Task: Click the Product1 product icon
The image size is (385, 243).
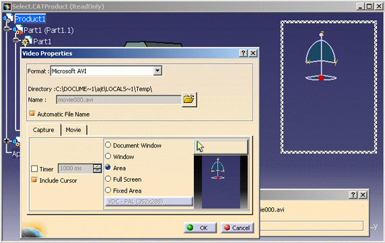Action: click(8, 18)
